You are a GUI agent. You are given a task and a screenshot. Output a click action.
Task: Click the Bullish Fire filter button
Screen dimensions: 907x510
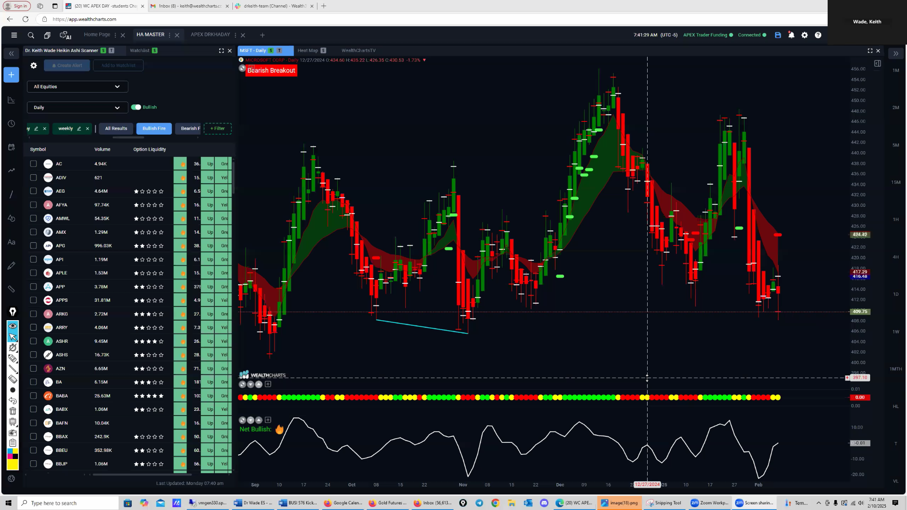[x=154, y=128]
